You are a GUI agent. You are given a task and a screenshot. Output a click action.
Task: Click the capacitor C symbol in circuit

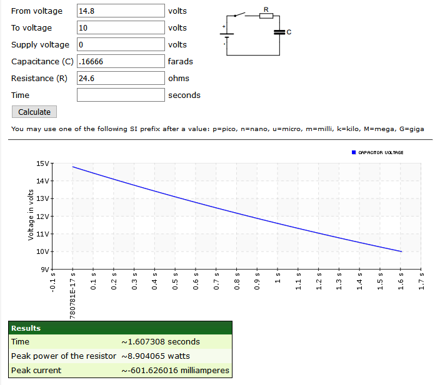click(281, 32)
